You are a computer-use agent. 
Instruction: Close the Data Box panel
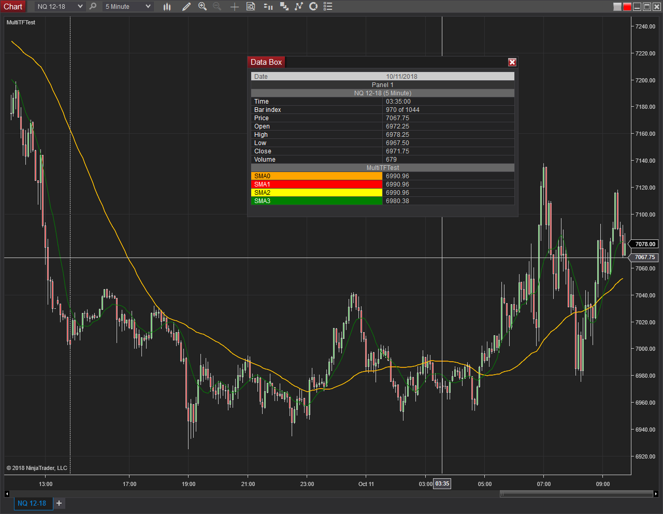(x=512, y=62)
